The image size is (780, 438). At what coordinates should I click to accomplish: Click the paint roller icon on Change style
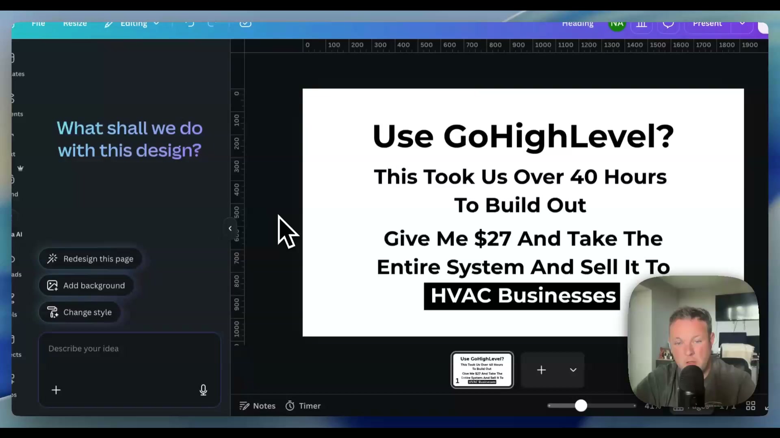pos(52,312)
